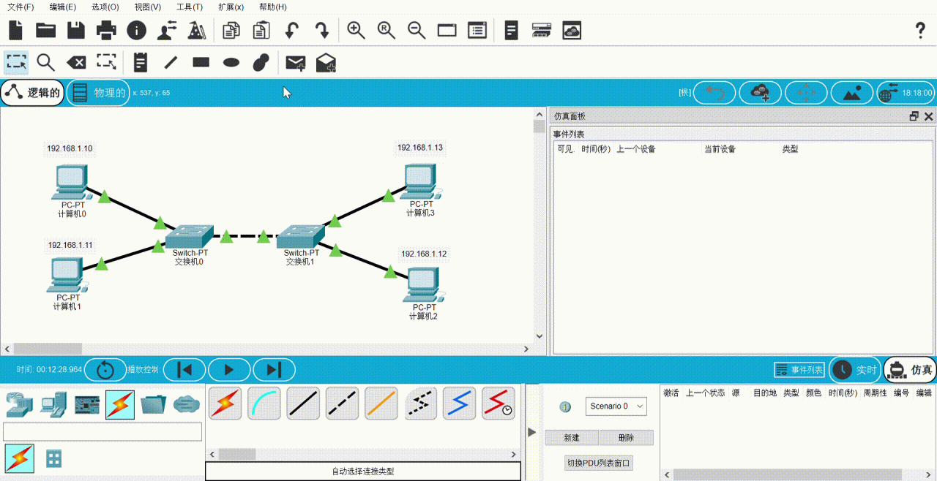Image resolution: width=937 pixels, height=481 pixels.
Task: Expand the PDU list panel arrow
Action: pos(532,432)
